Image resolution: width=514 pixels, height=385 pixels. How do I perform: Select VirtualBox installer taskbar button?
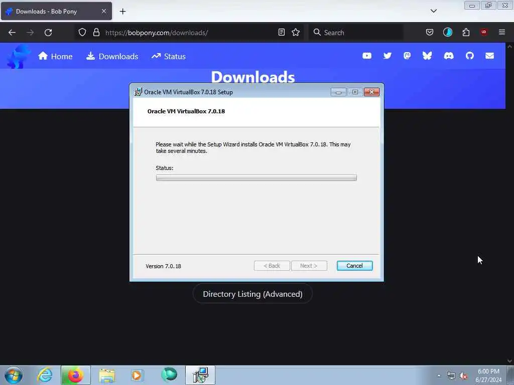200,375
